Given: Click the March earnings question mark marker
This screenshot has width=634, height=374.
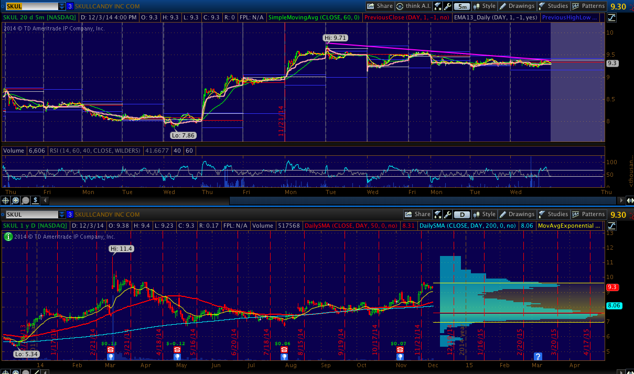Looking at the screenshot, I should coord(538,357).
